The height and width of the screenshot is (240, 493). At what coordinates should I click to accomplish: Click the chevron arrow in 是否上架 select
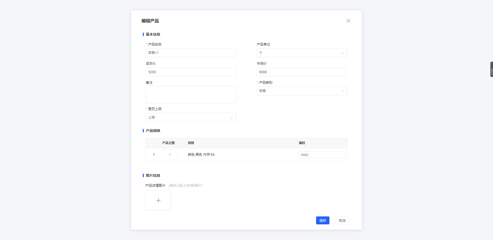click(x=232, y=118)
